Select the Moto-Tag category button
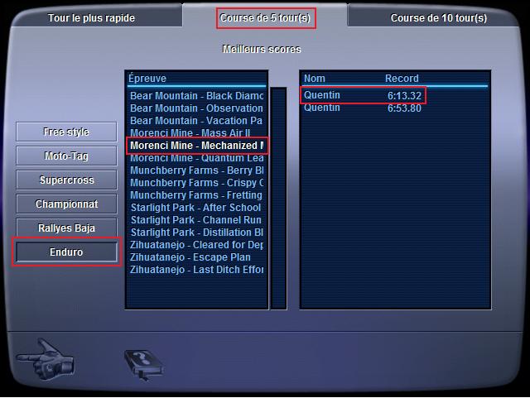The height and width of the screenshot is (398, 530). [66, 156]
